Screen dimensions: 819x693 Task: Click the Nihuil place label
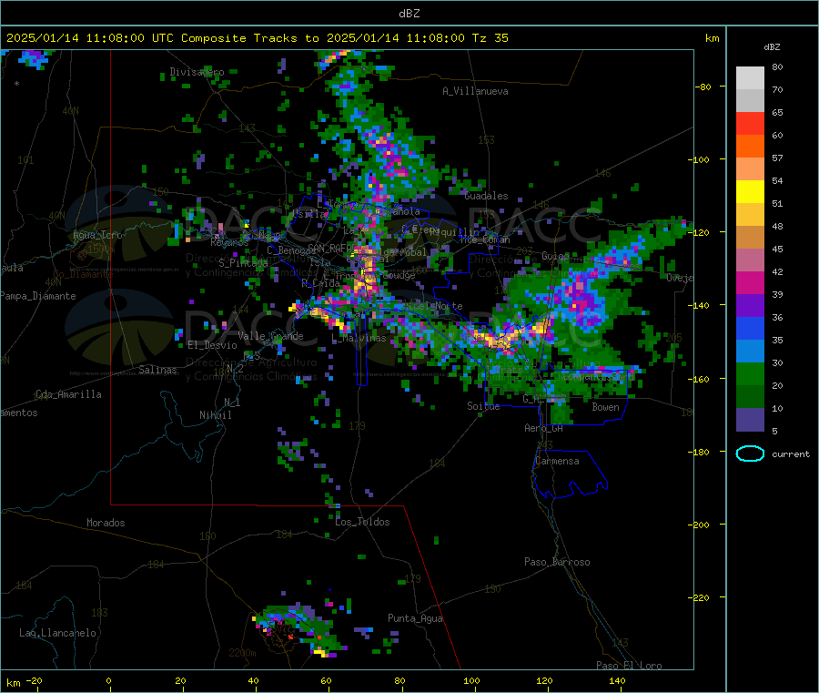point(215,415)
